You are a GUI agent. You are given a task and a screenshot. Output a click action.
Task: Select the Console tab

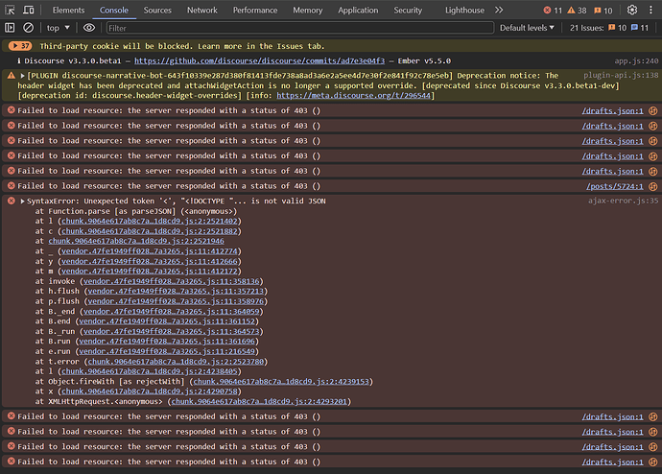pyautogui.click(x=114, y=11)
